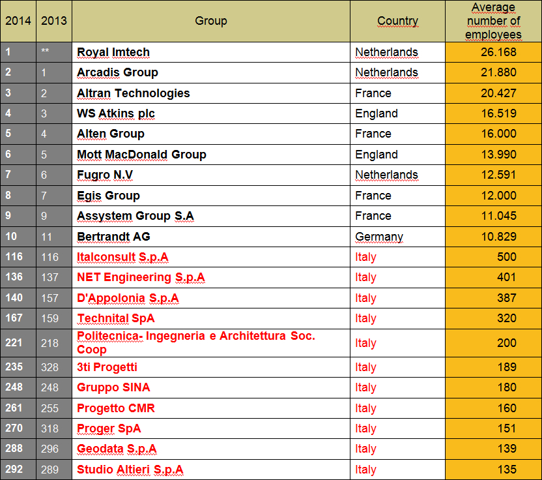The image size is (542, 480).
Task: Select the 'Bertrandt AG' cell
Action: tap(211, 237)
